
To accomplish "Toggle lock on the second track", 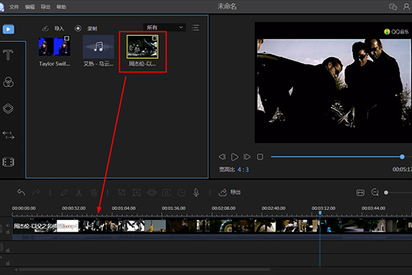I will [x=8, y=250].
